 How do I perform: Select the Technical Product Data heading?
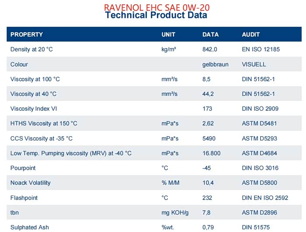[156, 15]
